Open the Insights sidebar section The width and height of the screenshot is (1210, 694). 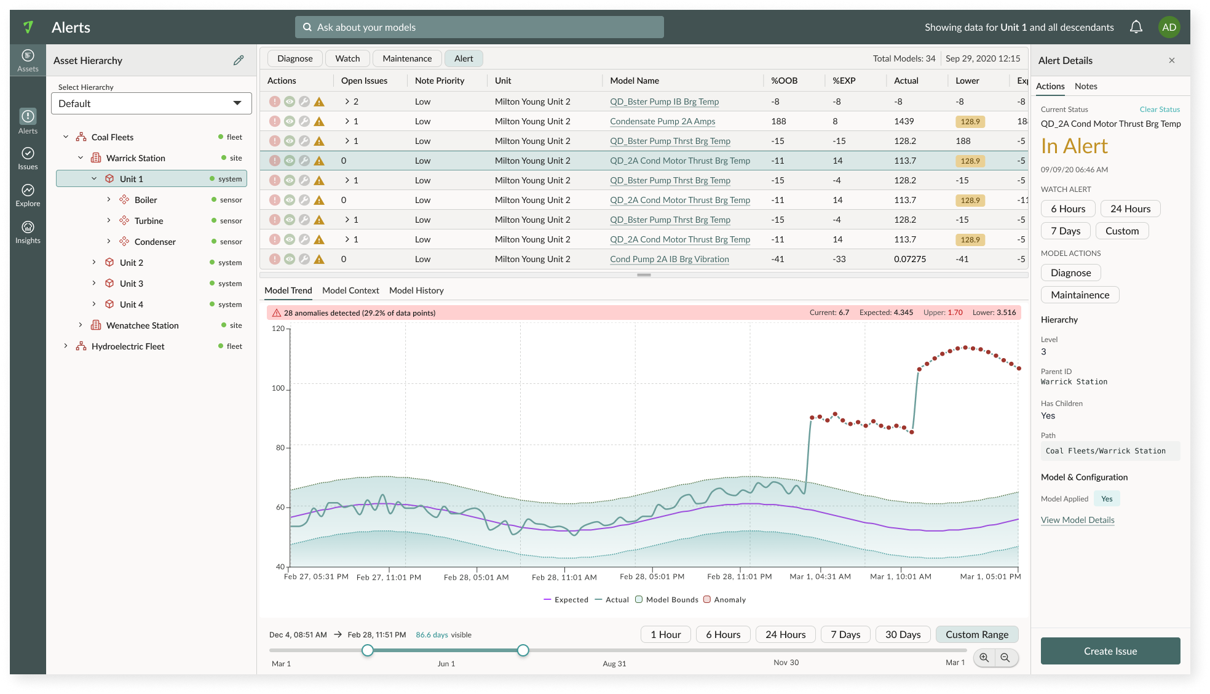[x=28, y=233]
